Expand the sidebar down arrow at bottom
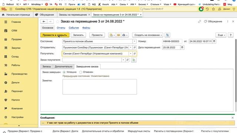This screenshot has width=237, height=133. tap(19, 126)
